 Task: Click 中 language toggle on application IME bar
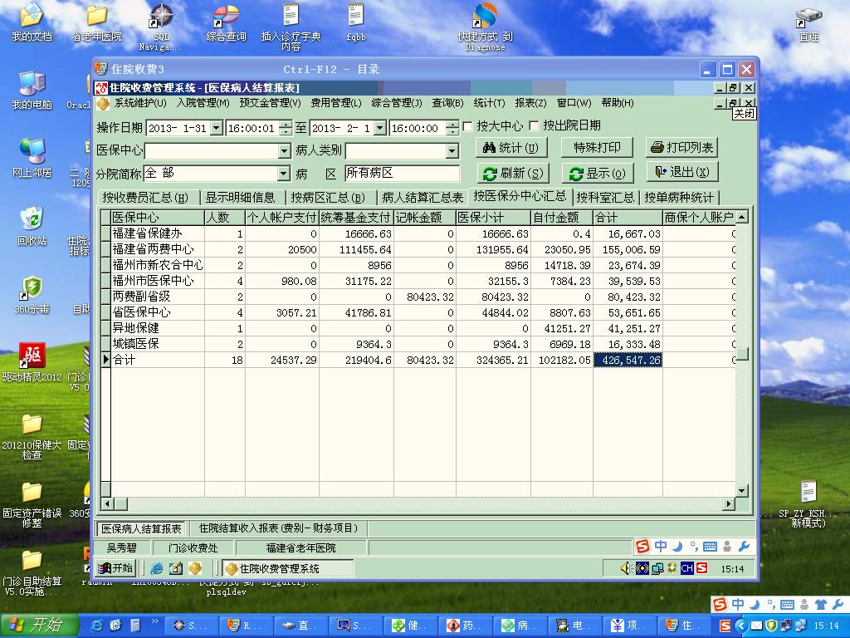click(660, 546)
